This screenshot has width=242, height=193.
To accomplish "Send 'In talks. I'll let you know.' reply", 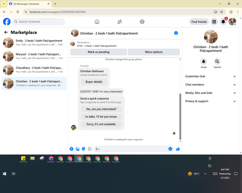I will point(101,117).
